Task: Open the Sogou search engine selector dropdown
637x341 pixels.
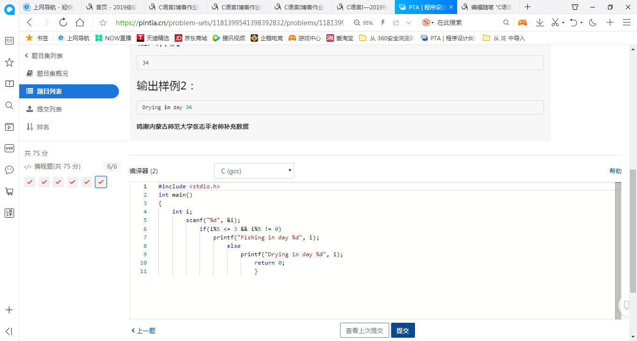Action: pyautogui.click(x=428, y=22)
